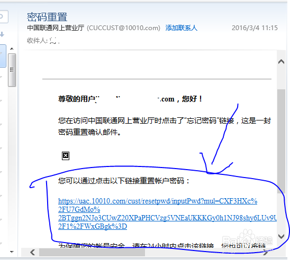Click the date 2016/3/4 11:15

coord(255,28)
